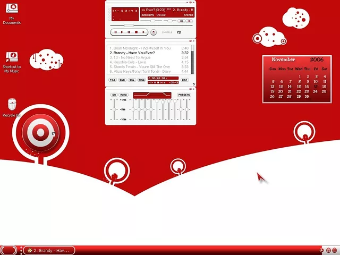Toggle the Repeat button beside Shuffle
Viewport: 340px width, 255px height.
(179, 32)
